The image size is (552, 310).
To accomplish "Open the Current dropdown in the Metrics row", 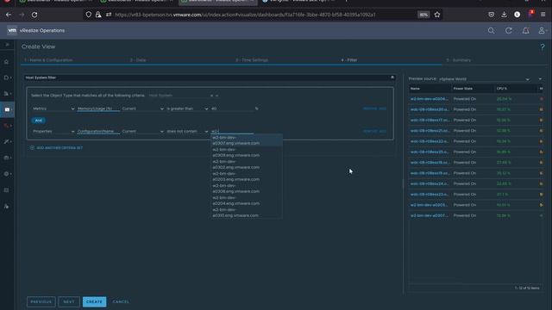I will coord(142,108).
